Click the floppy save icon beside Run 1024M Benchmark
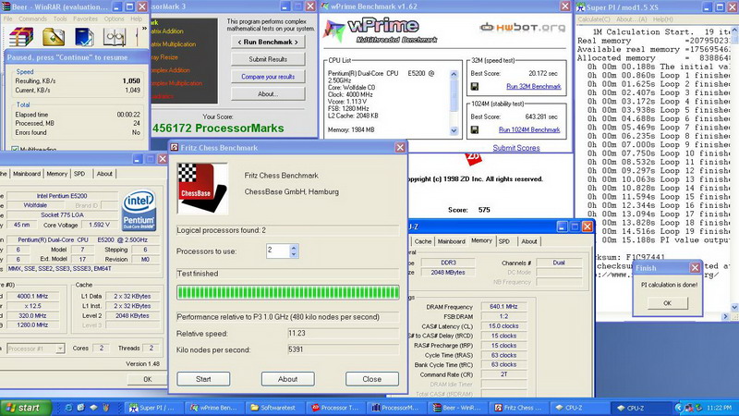This screenshot has height=416, width=739. 475,129
